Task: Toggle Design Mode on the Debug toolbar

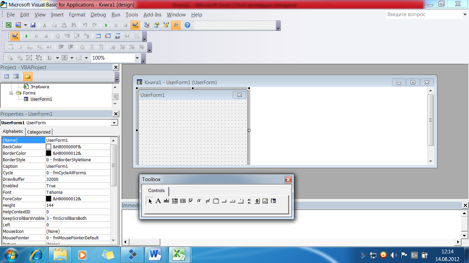Action: point(15,36)
